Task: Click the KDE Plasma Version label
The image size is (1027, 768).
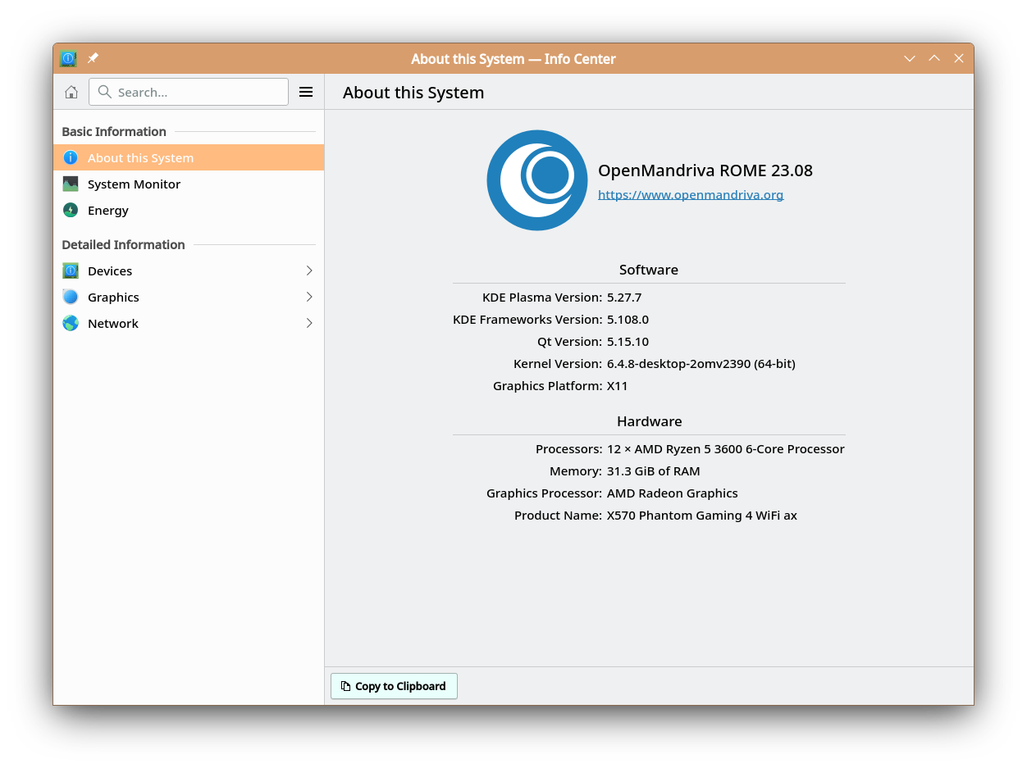Action: [x=542, y=297]
